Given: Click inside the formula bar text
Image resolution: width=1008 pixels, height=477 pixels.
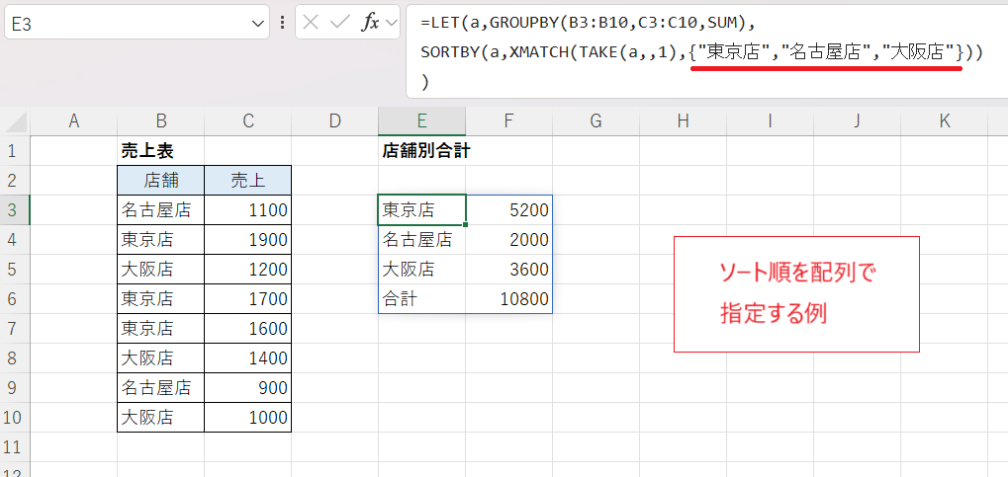Looking at the screenshot, I should click(707, 51).
